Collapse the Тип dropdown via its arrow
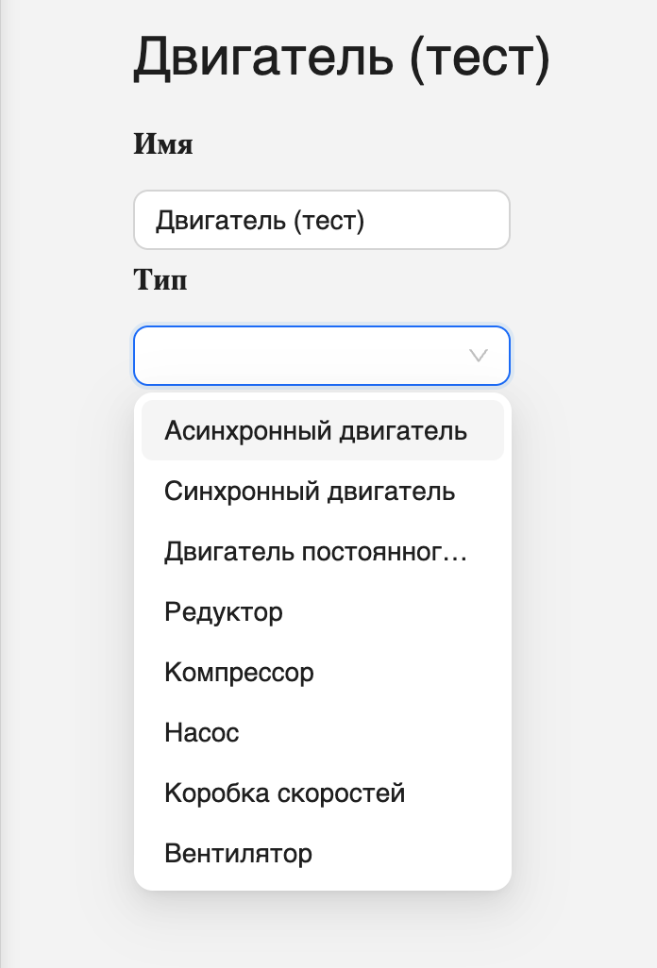 pyautogui.click(x=478, y=356)
